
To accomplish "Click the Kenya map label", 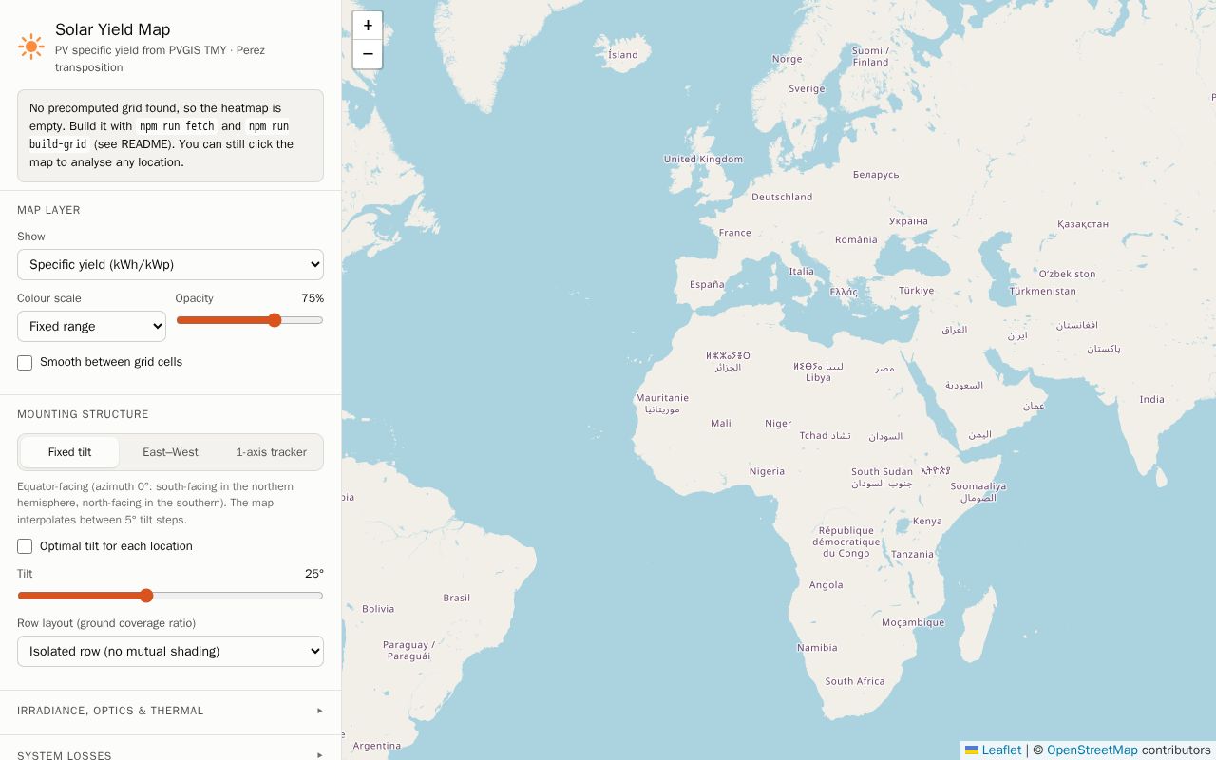I will coord(927,521).
